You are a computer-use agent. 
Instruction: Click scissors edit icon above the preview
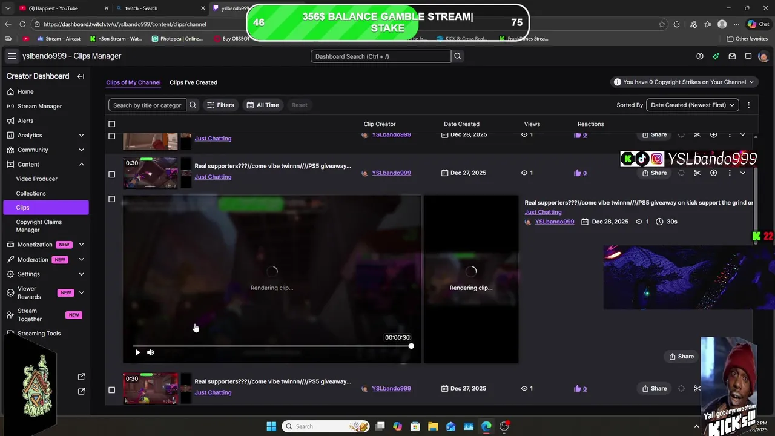click(x=697, y=173)
